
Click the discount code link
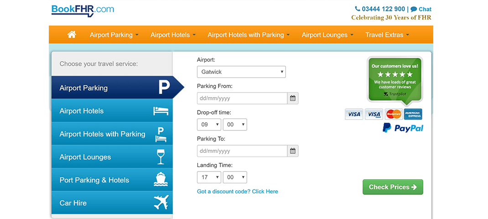point(237,192)
